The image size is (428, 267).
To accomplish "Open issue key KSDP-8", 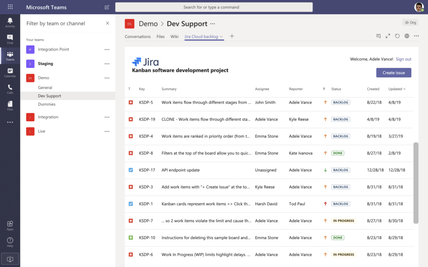I will [146, 153].
